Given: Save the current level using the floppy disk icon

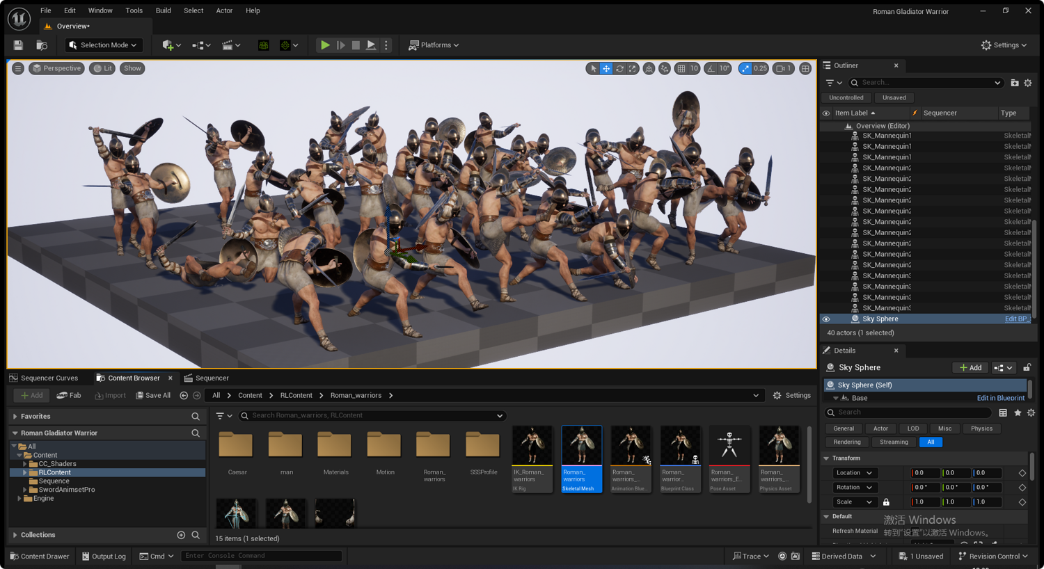Looking at the screenshot, I should click(18, 45).
